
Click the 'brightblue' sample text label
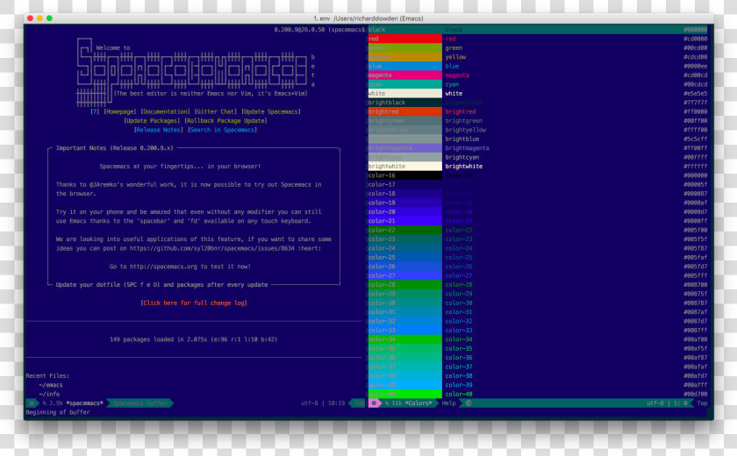tap(462, 139)
